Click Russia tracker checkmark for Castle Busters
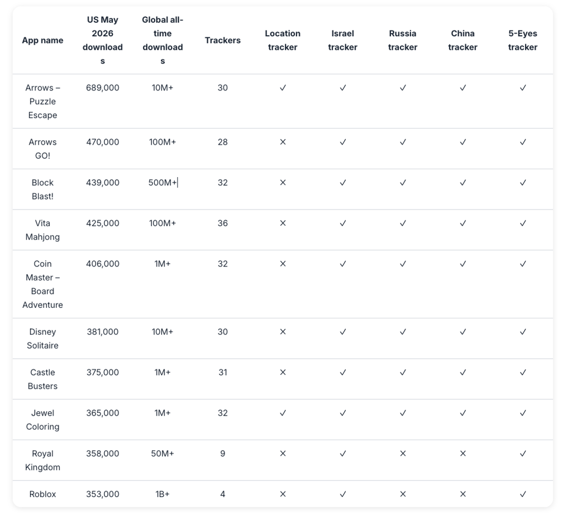Image resolution: width=572 pixels, height=515 pixels. (403, 373)
